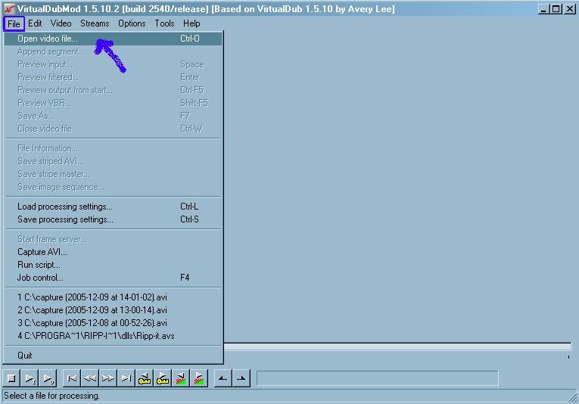This screenshot has height=404, width=579.
Task: Open recent file capture 14-01-02.avi
Action: (x=113, y=297)
